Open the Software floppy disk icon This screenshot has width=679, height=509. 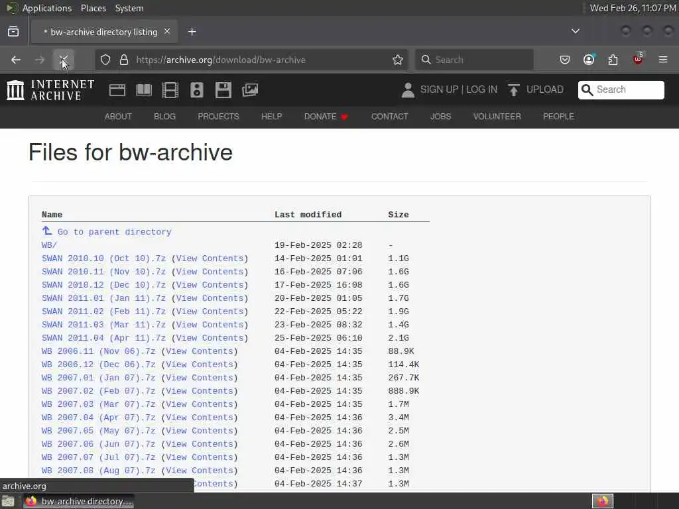pos(223,90)
